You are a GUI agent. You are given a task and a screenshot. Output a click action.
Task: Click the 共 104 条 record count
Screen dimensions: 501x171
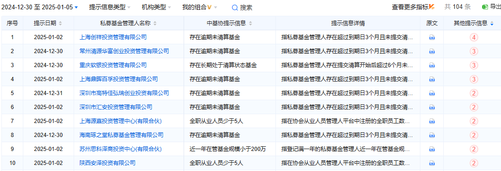[458, 7]
